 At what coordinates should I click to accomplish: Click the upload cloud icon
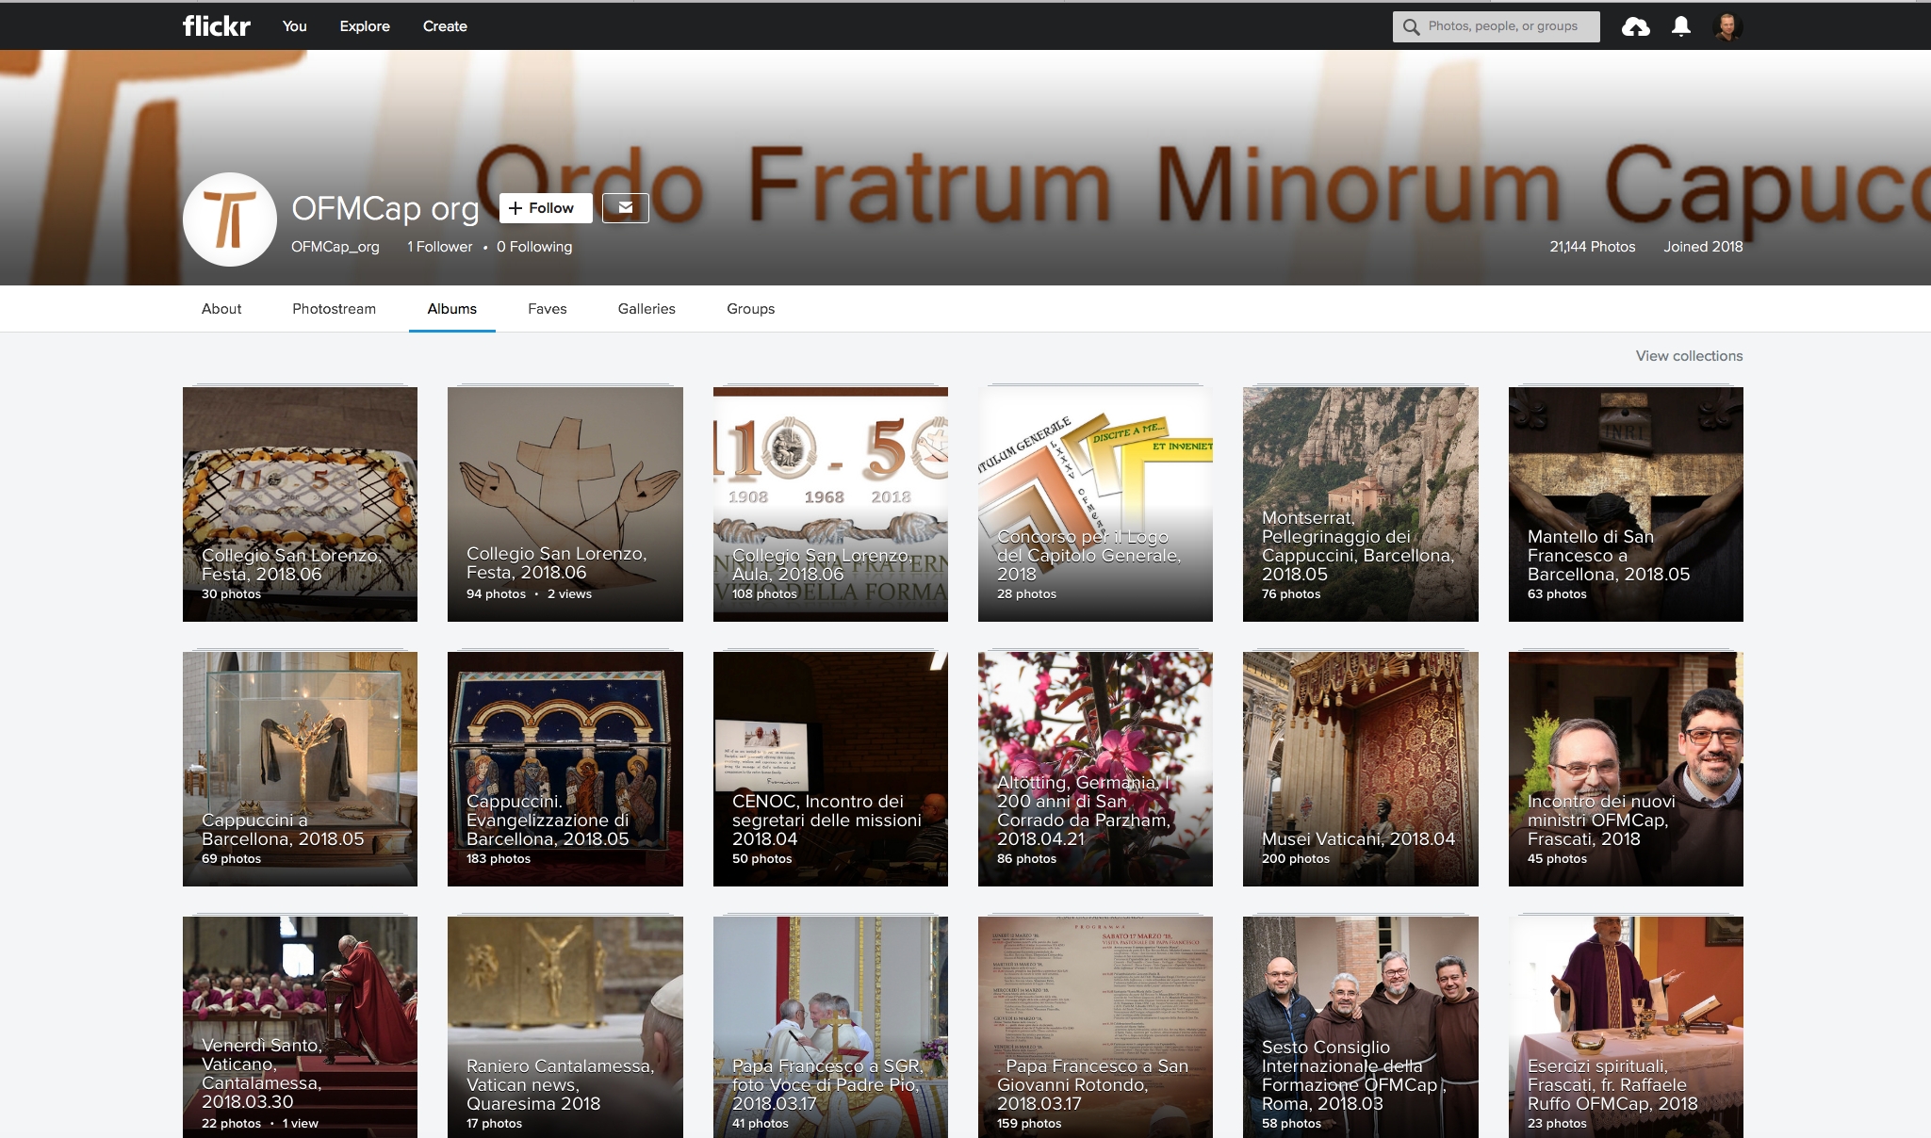coord(1635,26)
